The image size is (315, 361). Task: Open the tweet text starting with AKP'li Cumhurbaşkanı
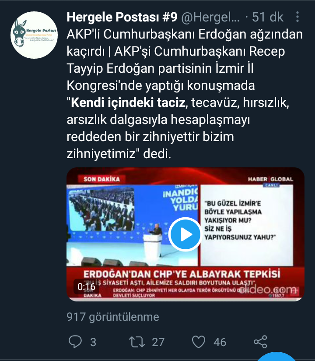(185, 94)
